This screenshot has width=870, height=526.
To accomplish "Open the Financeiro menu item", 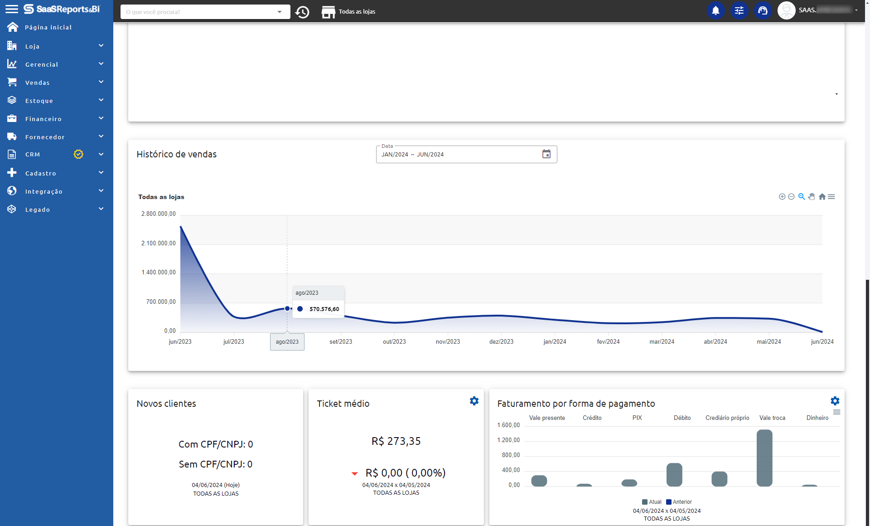I will (x=57, y=118).
